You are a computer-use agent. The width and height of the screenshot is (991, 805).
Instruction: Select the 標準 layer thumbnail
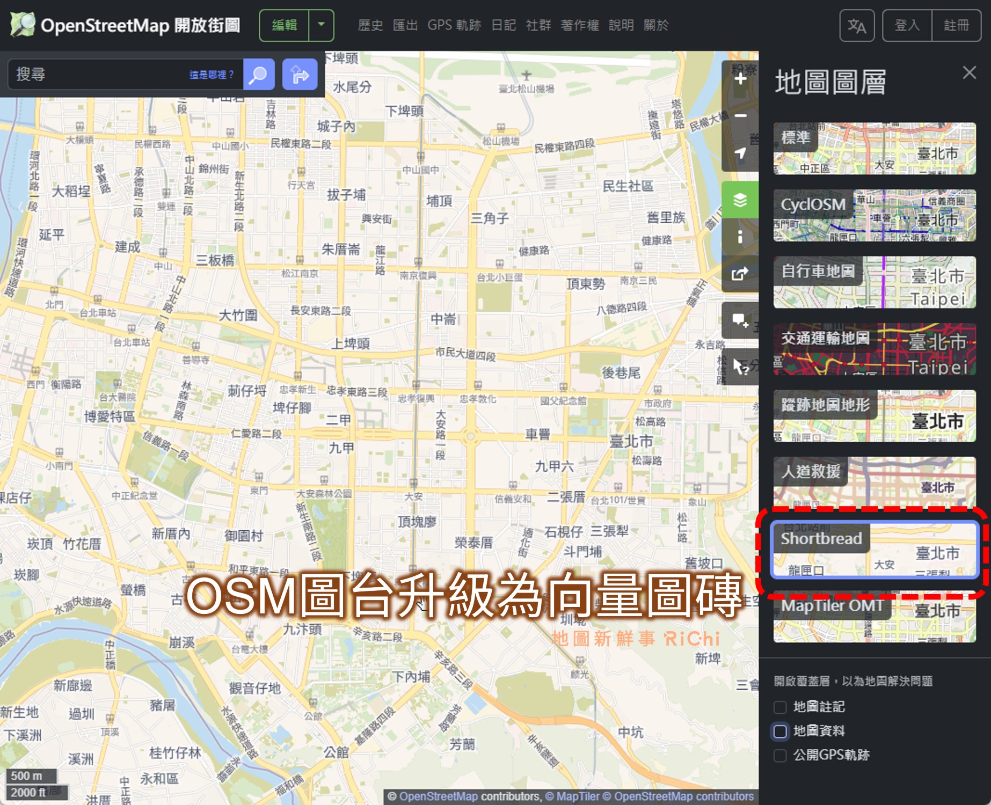(875, 148)
